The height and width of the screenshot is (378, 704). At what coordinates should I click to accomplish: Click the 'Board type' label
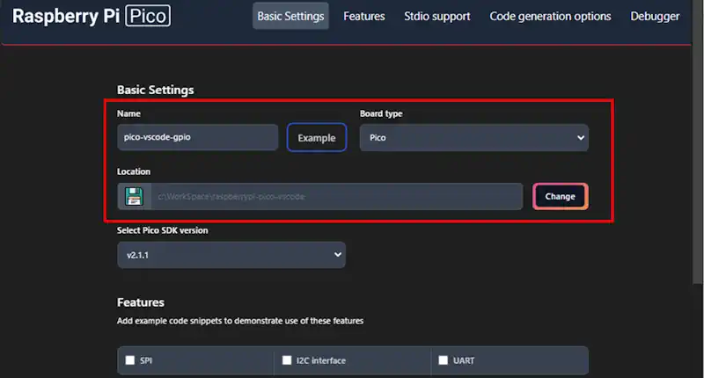click(381, 114)
